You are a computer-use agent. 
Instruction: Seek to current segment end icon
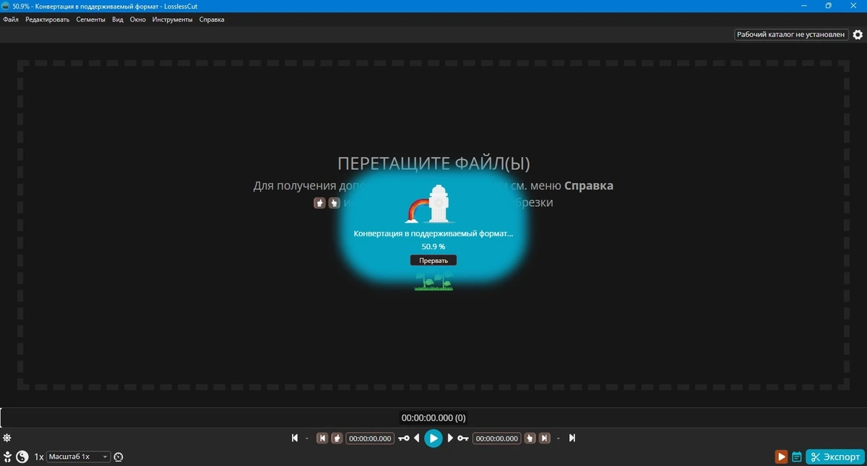[545, 438]
